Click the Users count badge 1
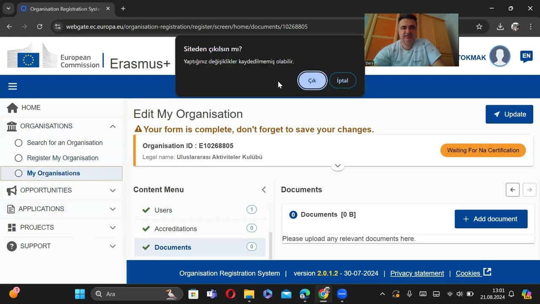The image size is (540, 304). click(251, 209)
